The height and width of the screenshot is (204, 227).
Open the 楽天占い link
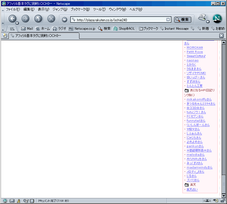tap(192, 189)
